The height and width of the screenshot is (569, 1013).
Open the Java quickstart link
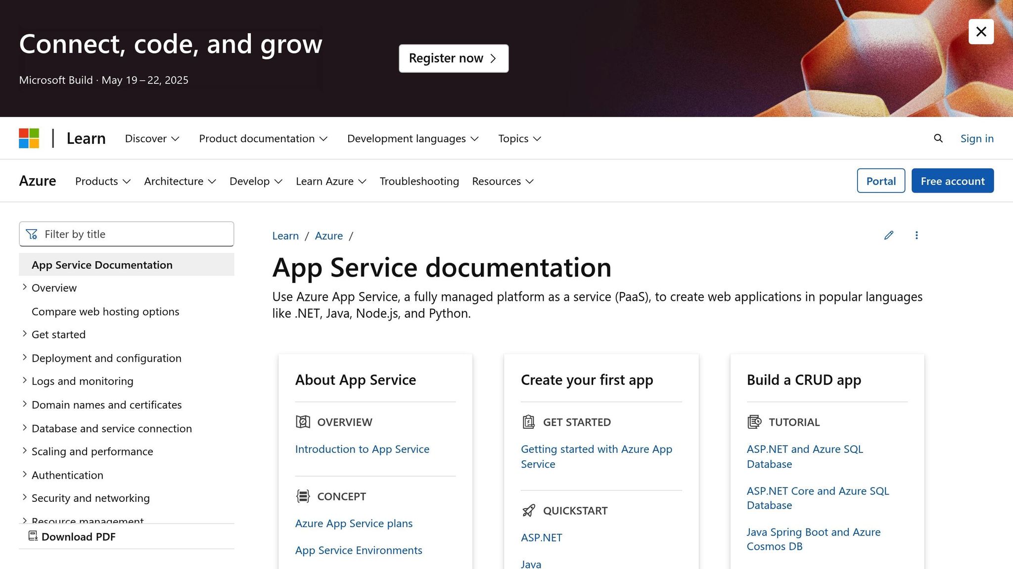coord(531,564)
